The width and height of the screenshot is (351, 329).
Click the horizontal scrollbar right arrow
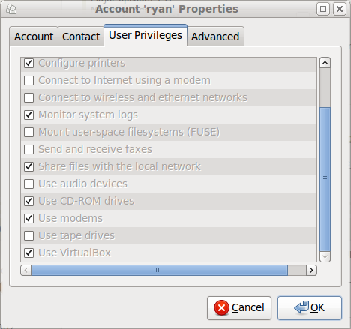point(311,270)
